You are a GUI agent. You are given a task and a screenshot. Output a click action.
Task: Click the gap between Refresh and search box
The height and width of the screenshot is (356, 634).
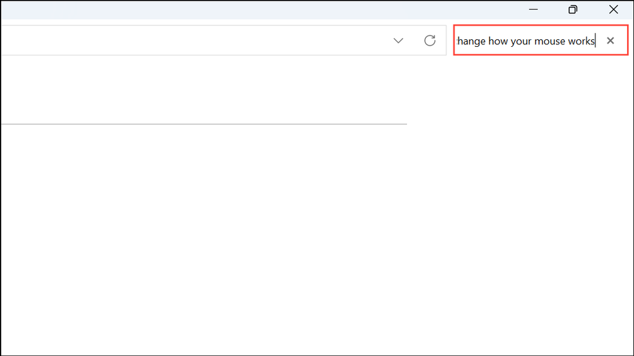(x=448, y=41)
